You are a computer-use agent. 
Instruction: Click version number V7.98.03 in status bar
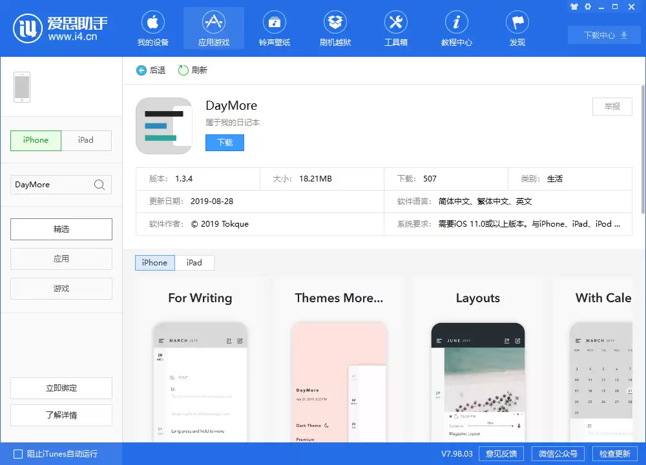[457, 454]
